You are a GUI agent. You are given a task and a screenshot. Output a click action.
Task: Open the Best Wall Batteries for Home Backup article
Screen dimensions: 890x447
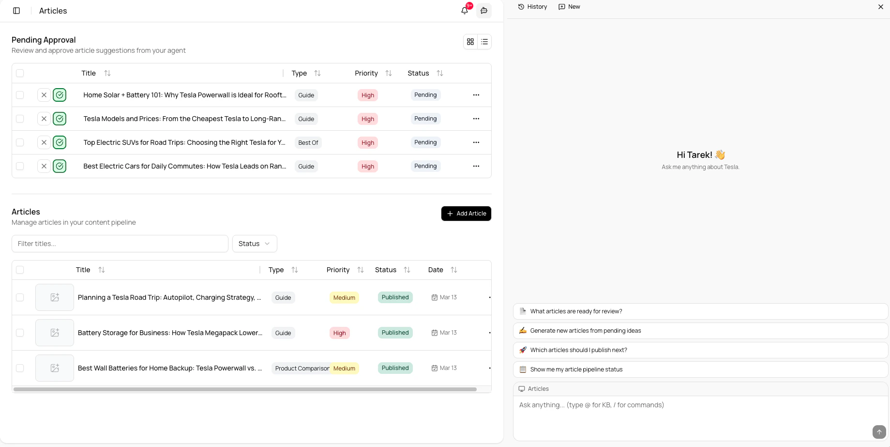point(170,368)
